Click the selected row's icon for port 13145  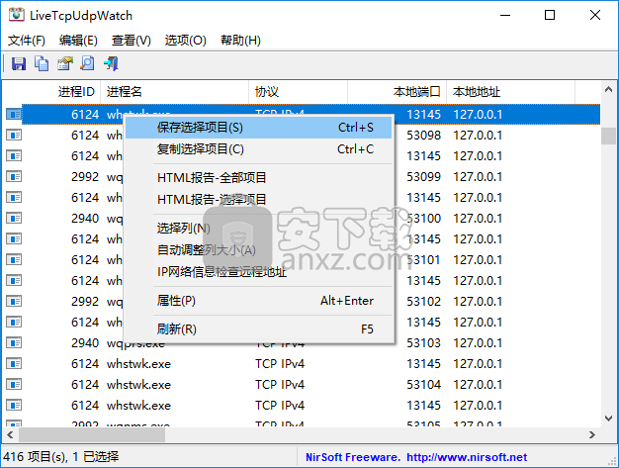(x=14, y=115)
